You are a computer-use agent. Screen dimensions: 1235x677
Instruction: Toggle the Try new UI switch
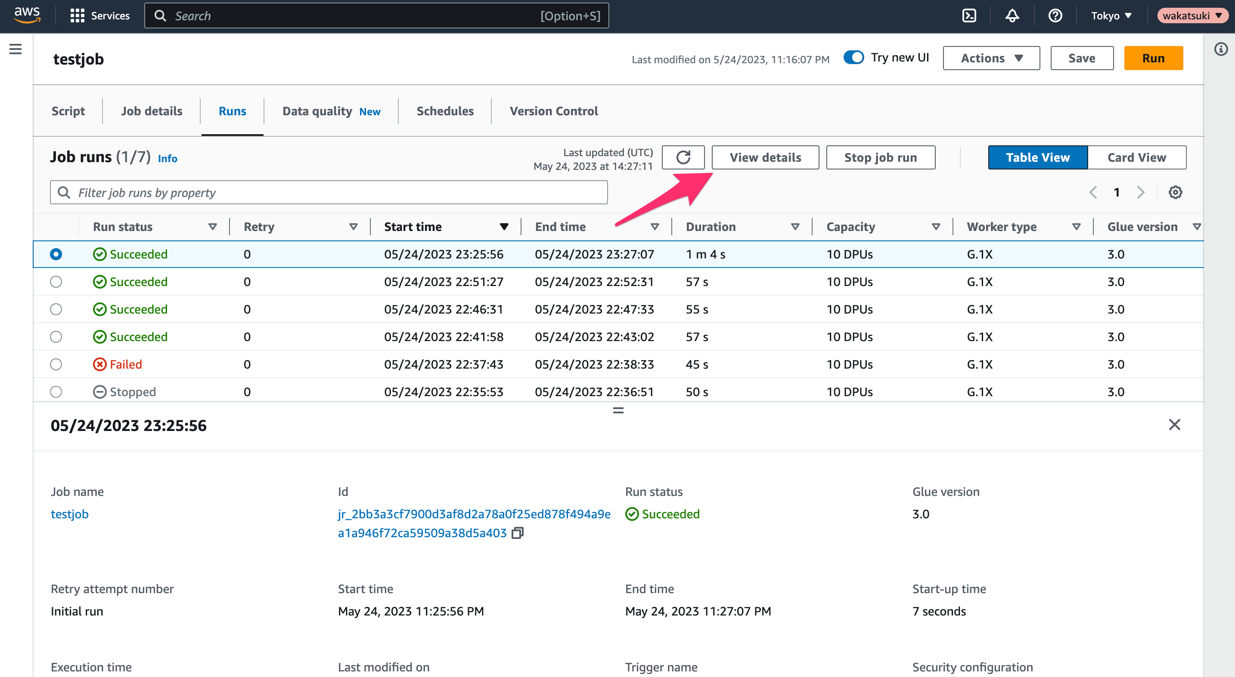(x=853, y=58)
